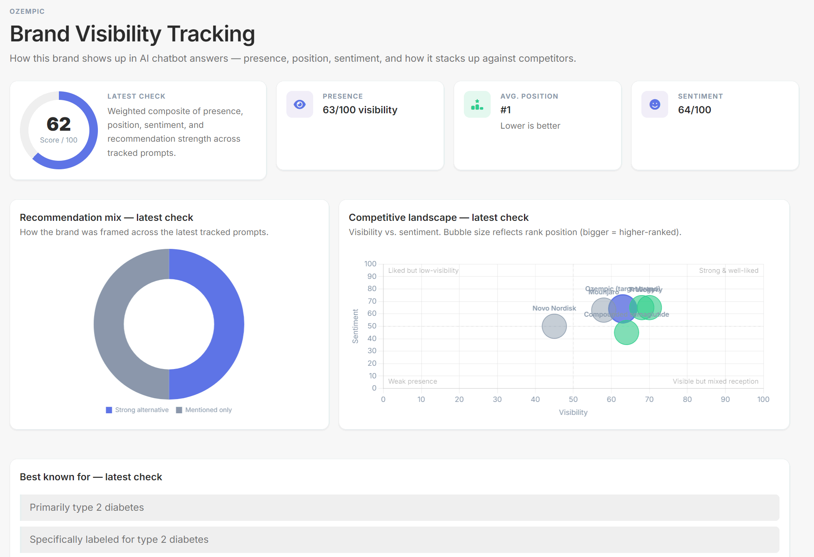Image resolution: width=814 pixels, height=557 pixels.
Task: Click 'Visible but mixed reception' quadrant label
Action: tap(715, 382)
